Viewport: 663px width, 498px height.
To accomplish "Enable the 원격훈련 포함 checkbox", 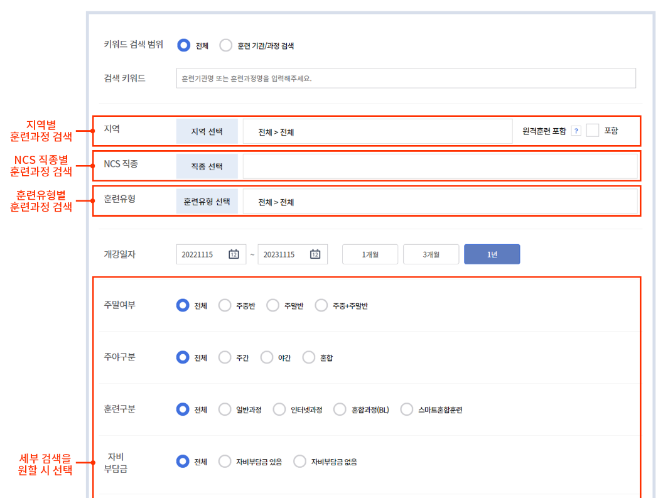I will click(592, 130).
